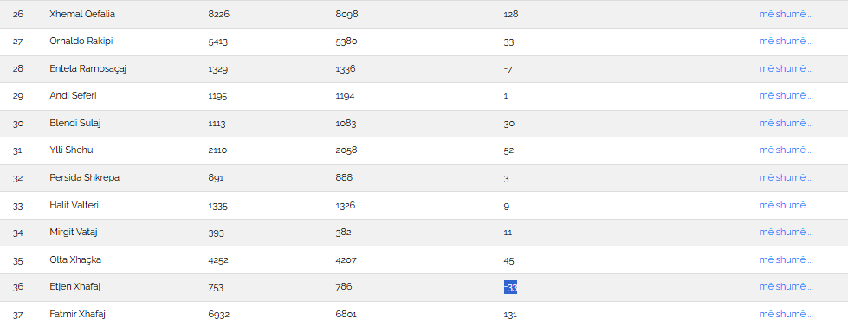The image size is (848, 326).
Task: Select the name Olta Xhaçka in table
Action: click(75, 259)
